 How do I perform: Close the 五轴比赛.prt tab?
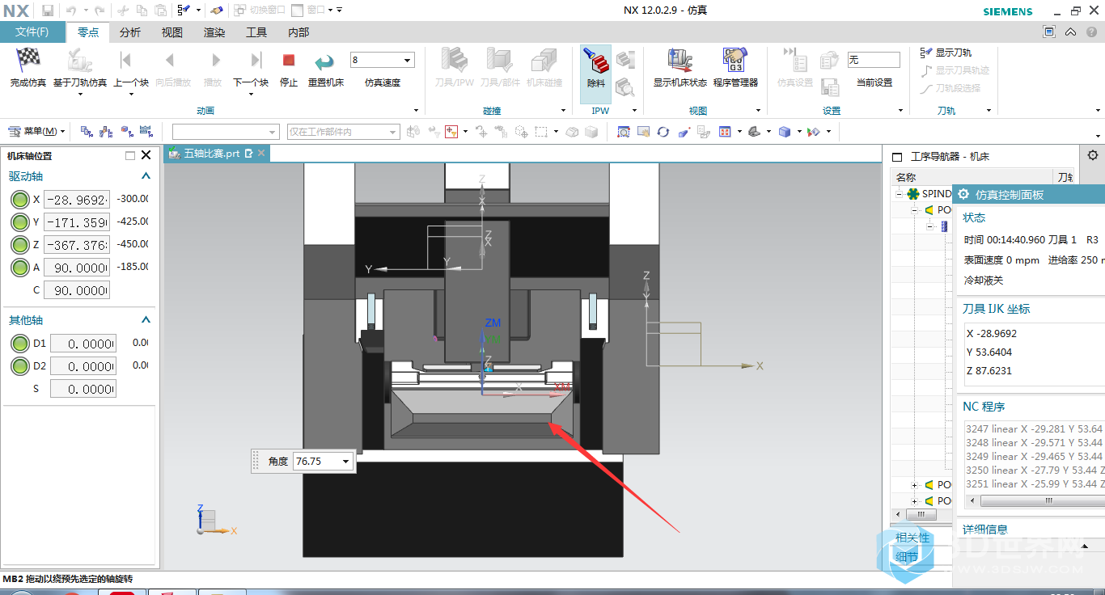pos(261,154)
